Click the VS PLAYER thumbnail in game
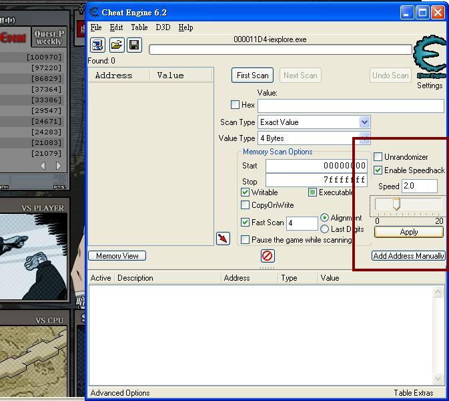 pos(33,257)
